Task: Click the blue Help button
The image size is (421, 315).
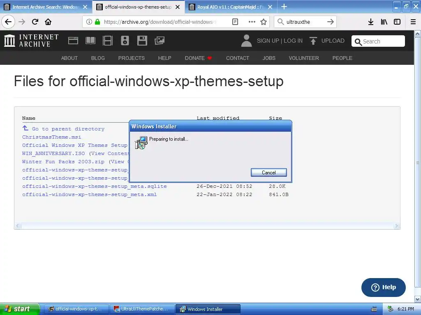Action: [384, 287]
